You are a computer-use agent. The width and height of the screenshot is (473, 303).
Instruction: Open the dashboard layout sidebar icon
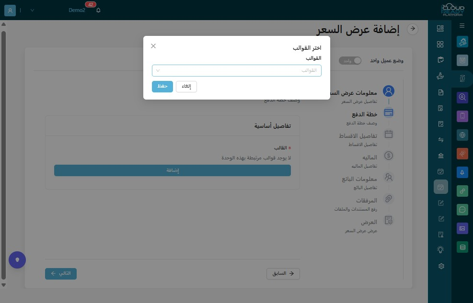(x=440, y=28)
